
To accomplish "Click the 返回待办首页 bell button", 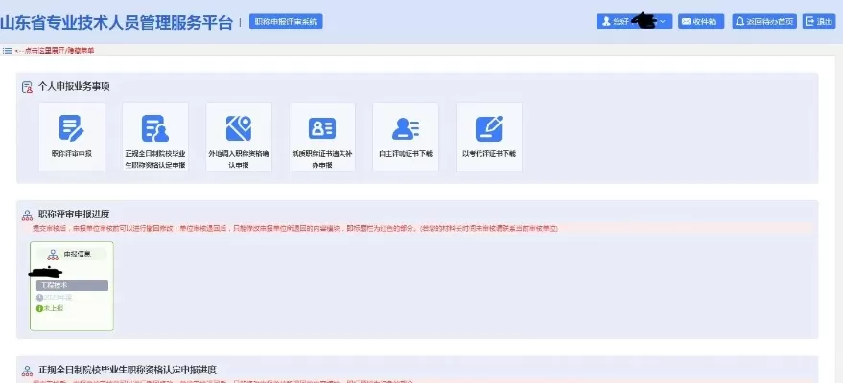I will pyautogui.click(x=764, y=21).
